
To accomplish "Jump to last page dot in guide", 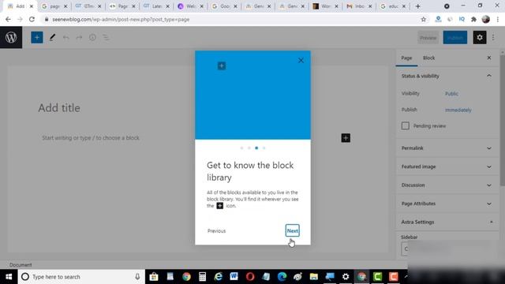I will 264,148.
